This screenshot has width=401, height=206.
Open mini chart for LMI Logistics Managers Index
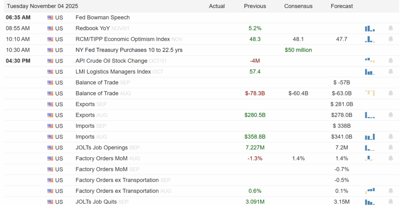point(370,72)
